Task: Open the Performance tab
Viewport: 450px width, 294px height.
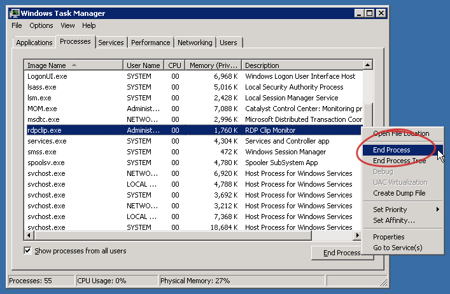Action: click(151, 43)
